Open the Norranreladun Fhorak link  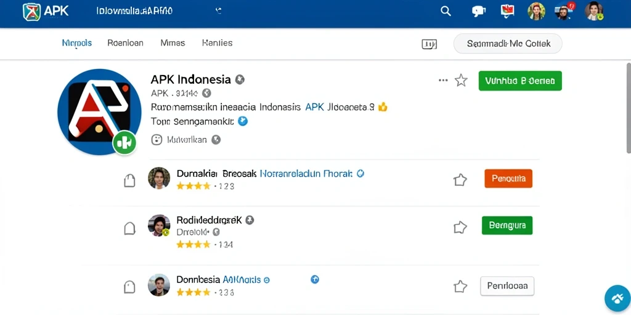pyautogui.click(x=306, y=173)
